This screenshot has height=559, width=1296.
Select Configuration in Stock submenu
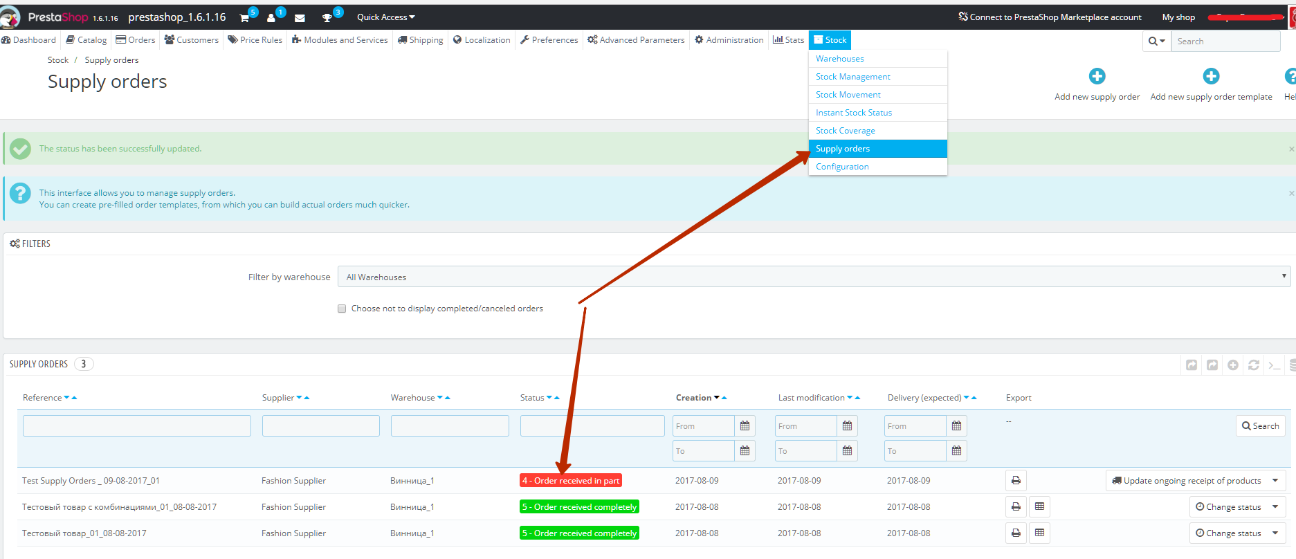pyautogui.click(x=877, y=167)
